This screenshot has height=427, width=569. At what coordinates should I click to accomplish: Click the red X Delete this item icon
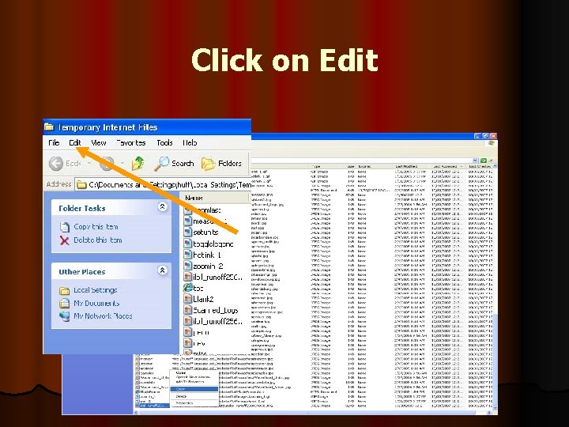(x=64, y=240)
